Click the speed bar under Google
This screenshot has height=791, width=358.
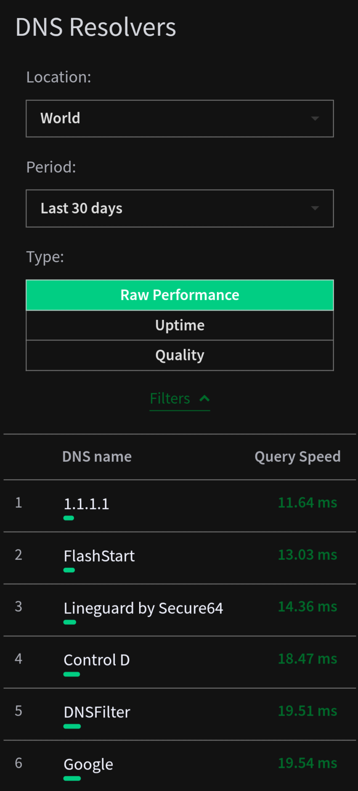(72, 778)
